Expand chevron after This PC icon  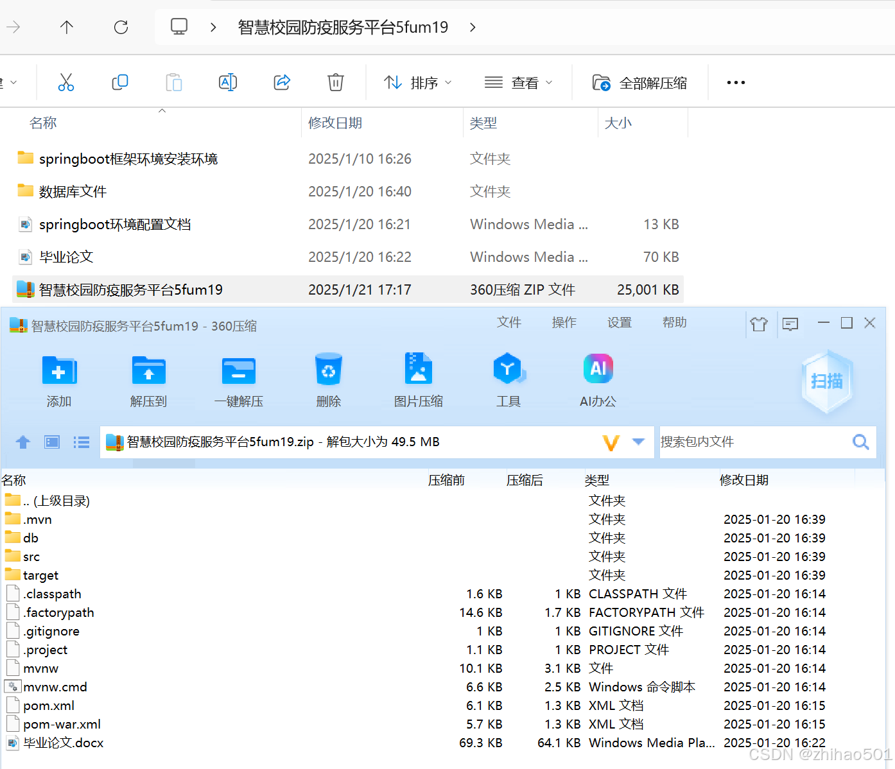(x=213, y=27)
